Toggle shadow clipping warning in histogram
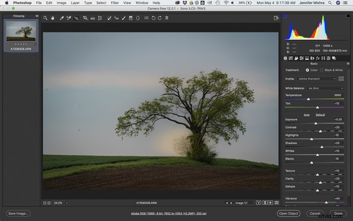 (284, 16)
